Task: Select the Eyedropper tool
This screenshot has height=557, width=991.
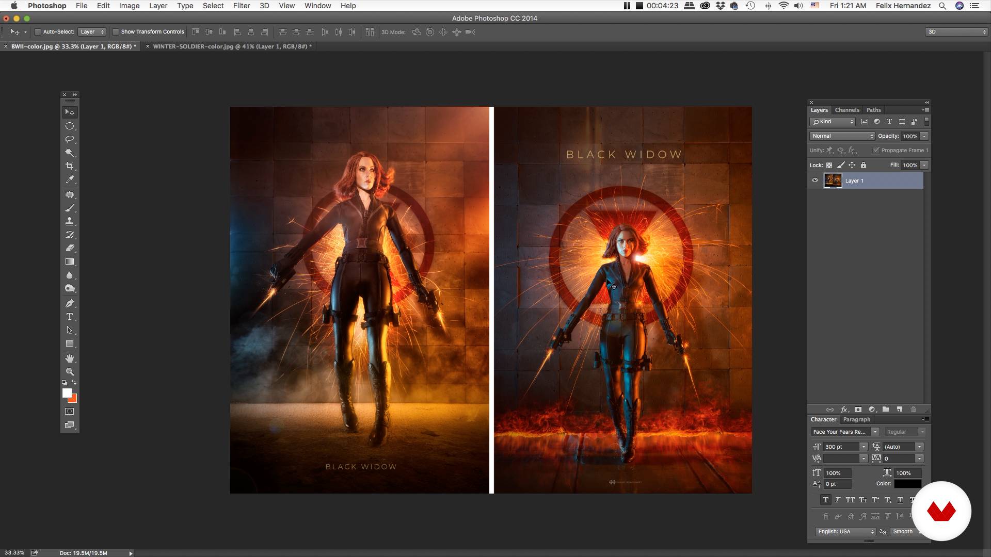Action: [70, 179]
